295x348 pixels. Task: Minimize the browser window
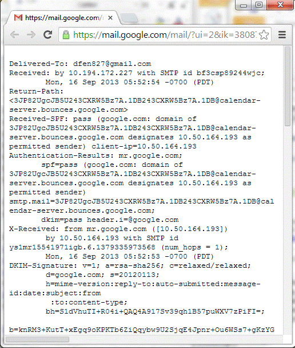click(x=244, y=5)
